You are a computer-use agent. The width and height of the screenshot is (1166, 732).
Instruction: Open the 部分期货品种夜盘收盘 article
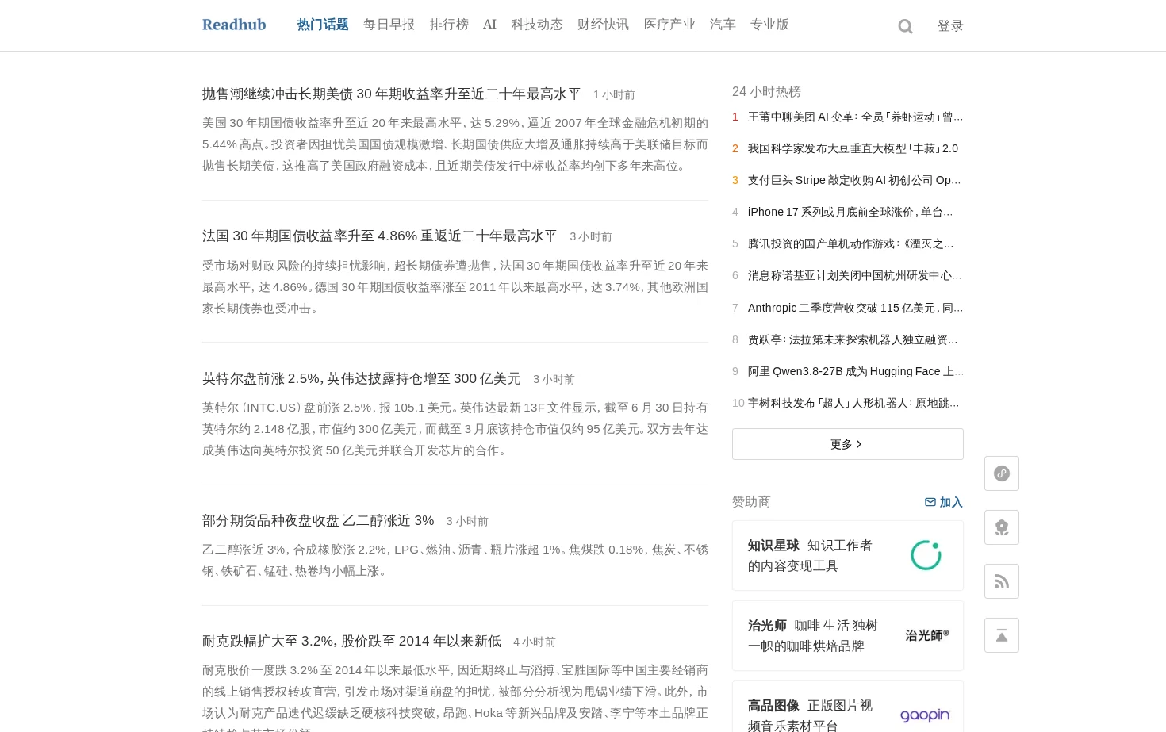coord(318,521)
